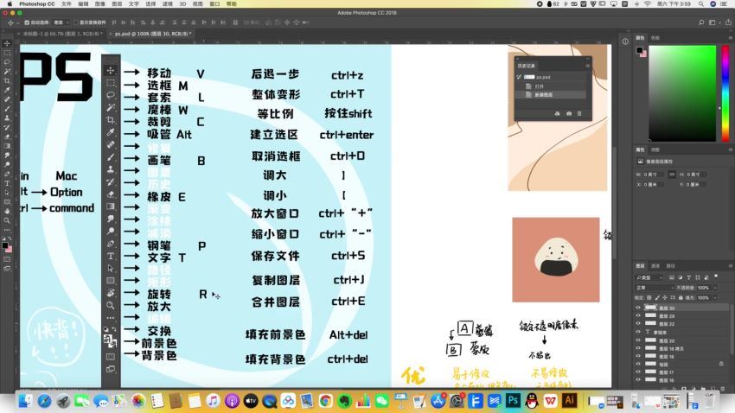
Task: Hide 图层 30 layer via eye icon
Action: pyautogui.click(x=638, y=308)
